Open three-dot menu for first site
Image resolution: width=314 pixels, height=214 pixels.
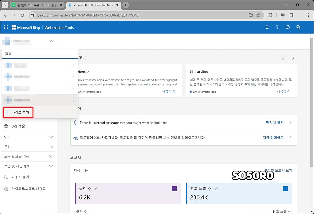(73, 65)
